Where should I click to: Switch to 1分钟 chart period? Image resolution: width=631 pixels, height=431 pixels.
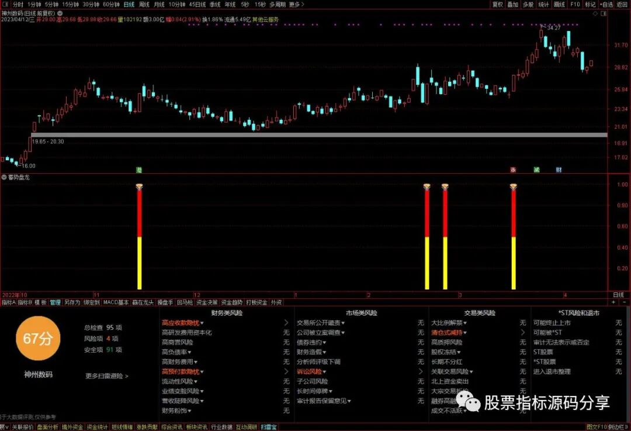tap(34, 5)
